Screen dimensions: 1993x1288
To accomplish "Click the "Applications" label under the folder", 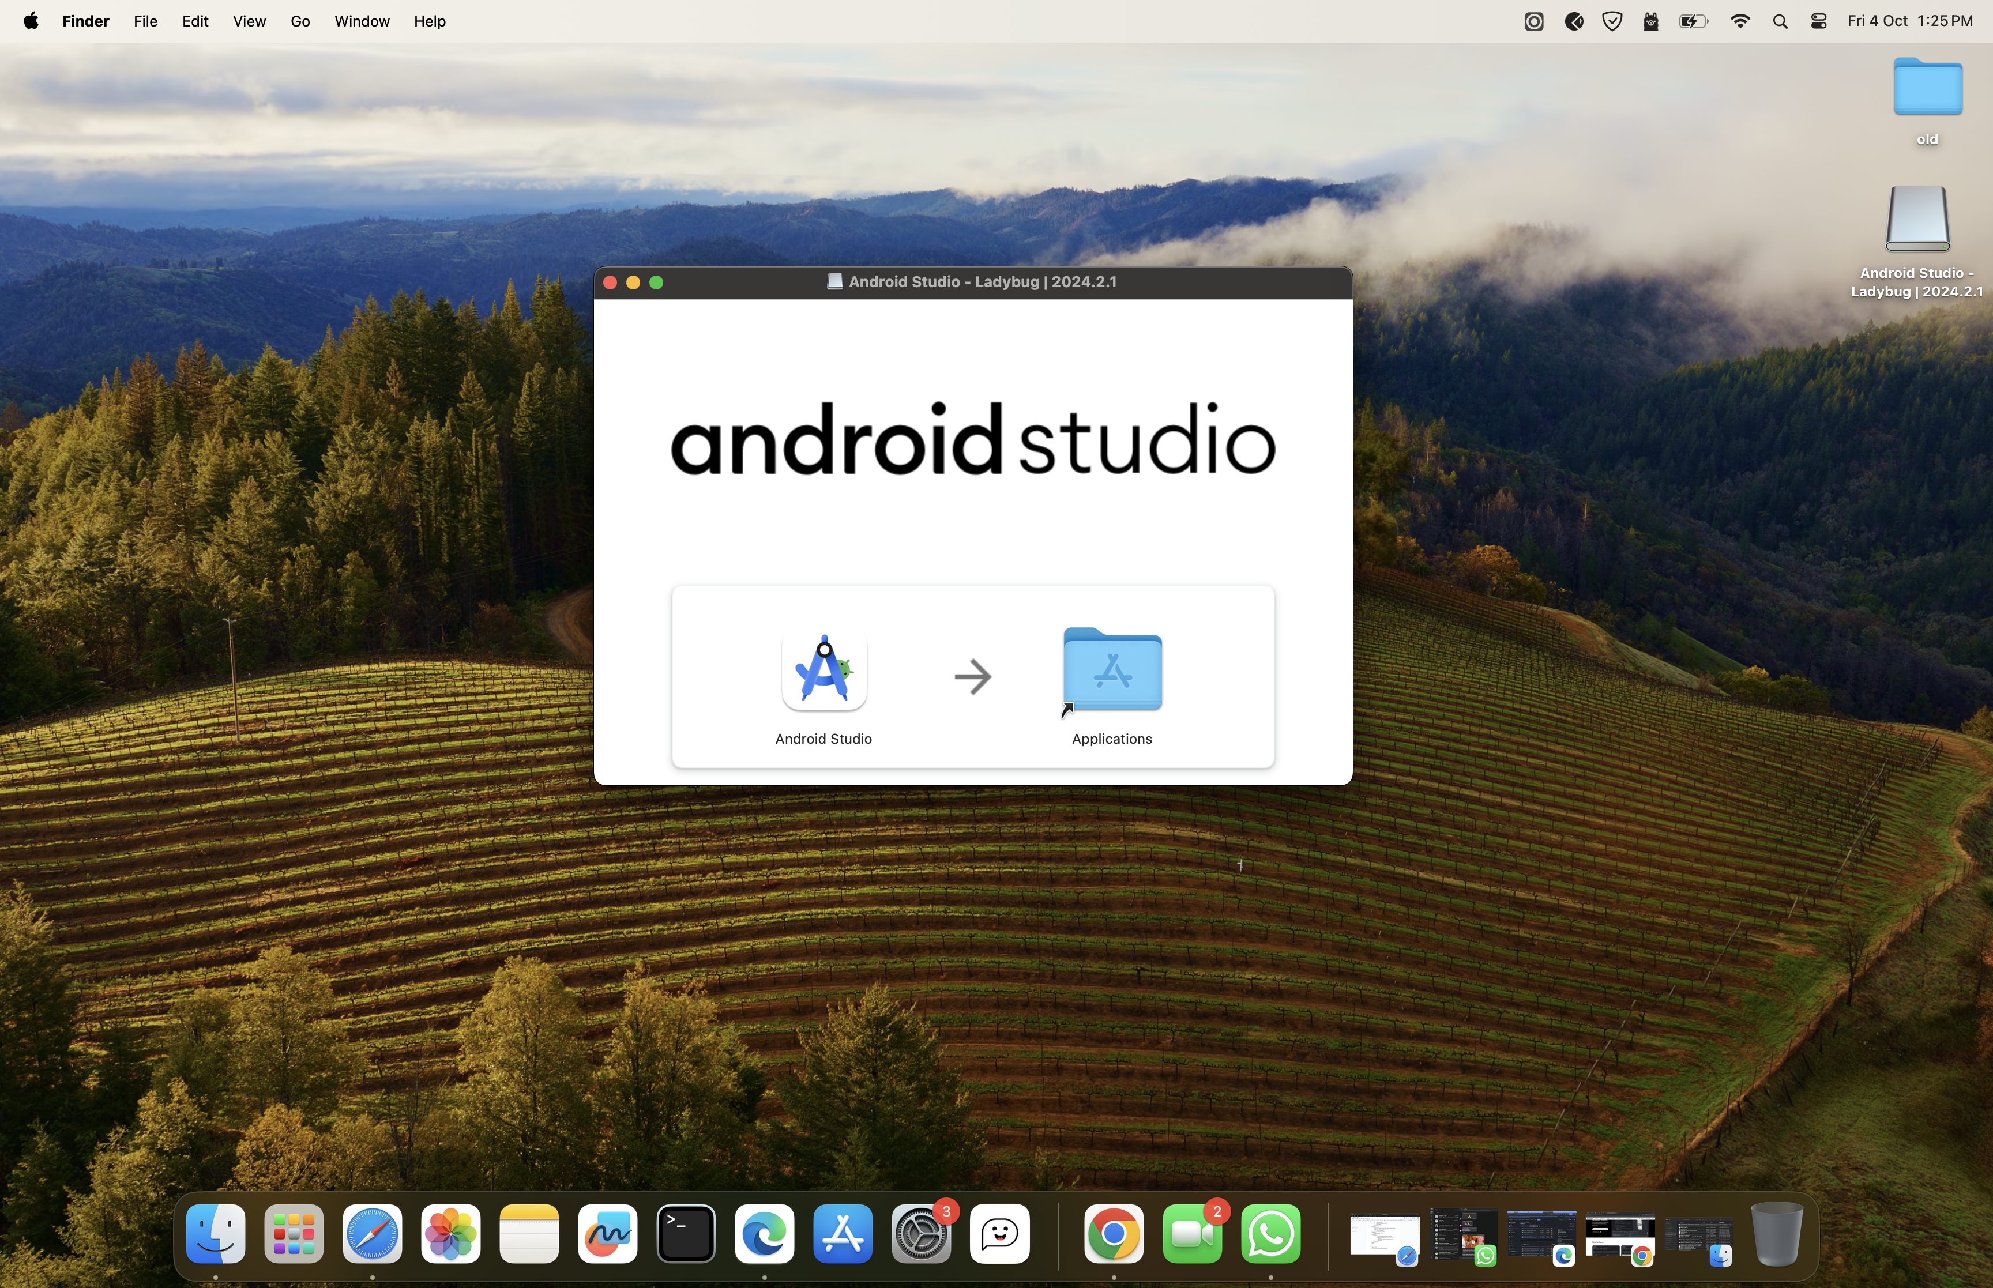I will pos(1111,739).
